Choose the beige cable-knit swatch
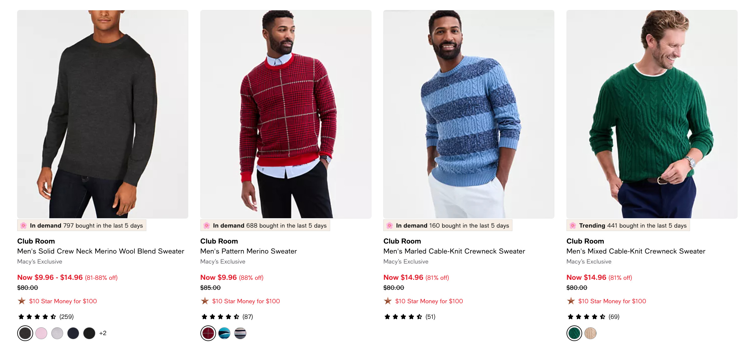Screen dimensions: 756x352 pyautogui.click(x=591, y=333)
